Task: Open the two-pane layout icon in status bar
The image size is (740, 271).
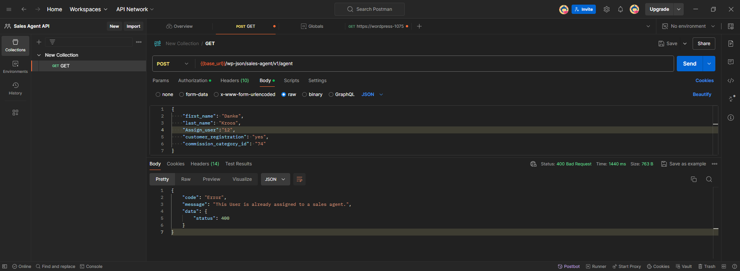Action: pos(724,266)
